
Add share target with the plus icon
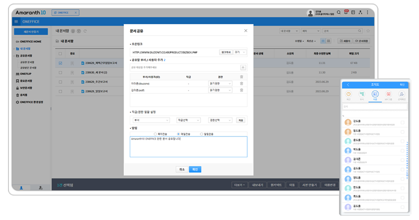tap(243, 68)
